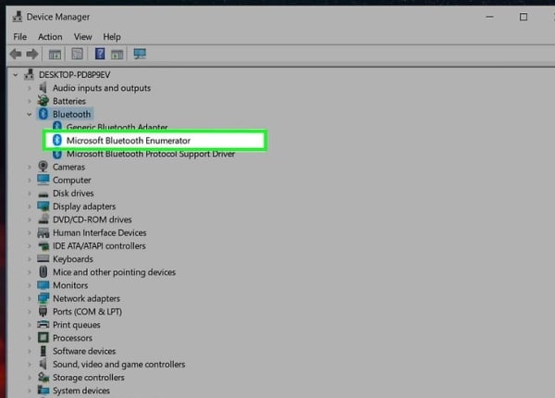Click the Storage controllers icon
555x398 pixels.
43,377
